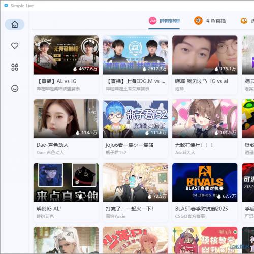
Task: Click streamer name 雪绘Yukie
Action: [x=116, y=216]
